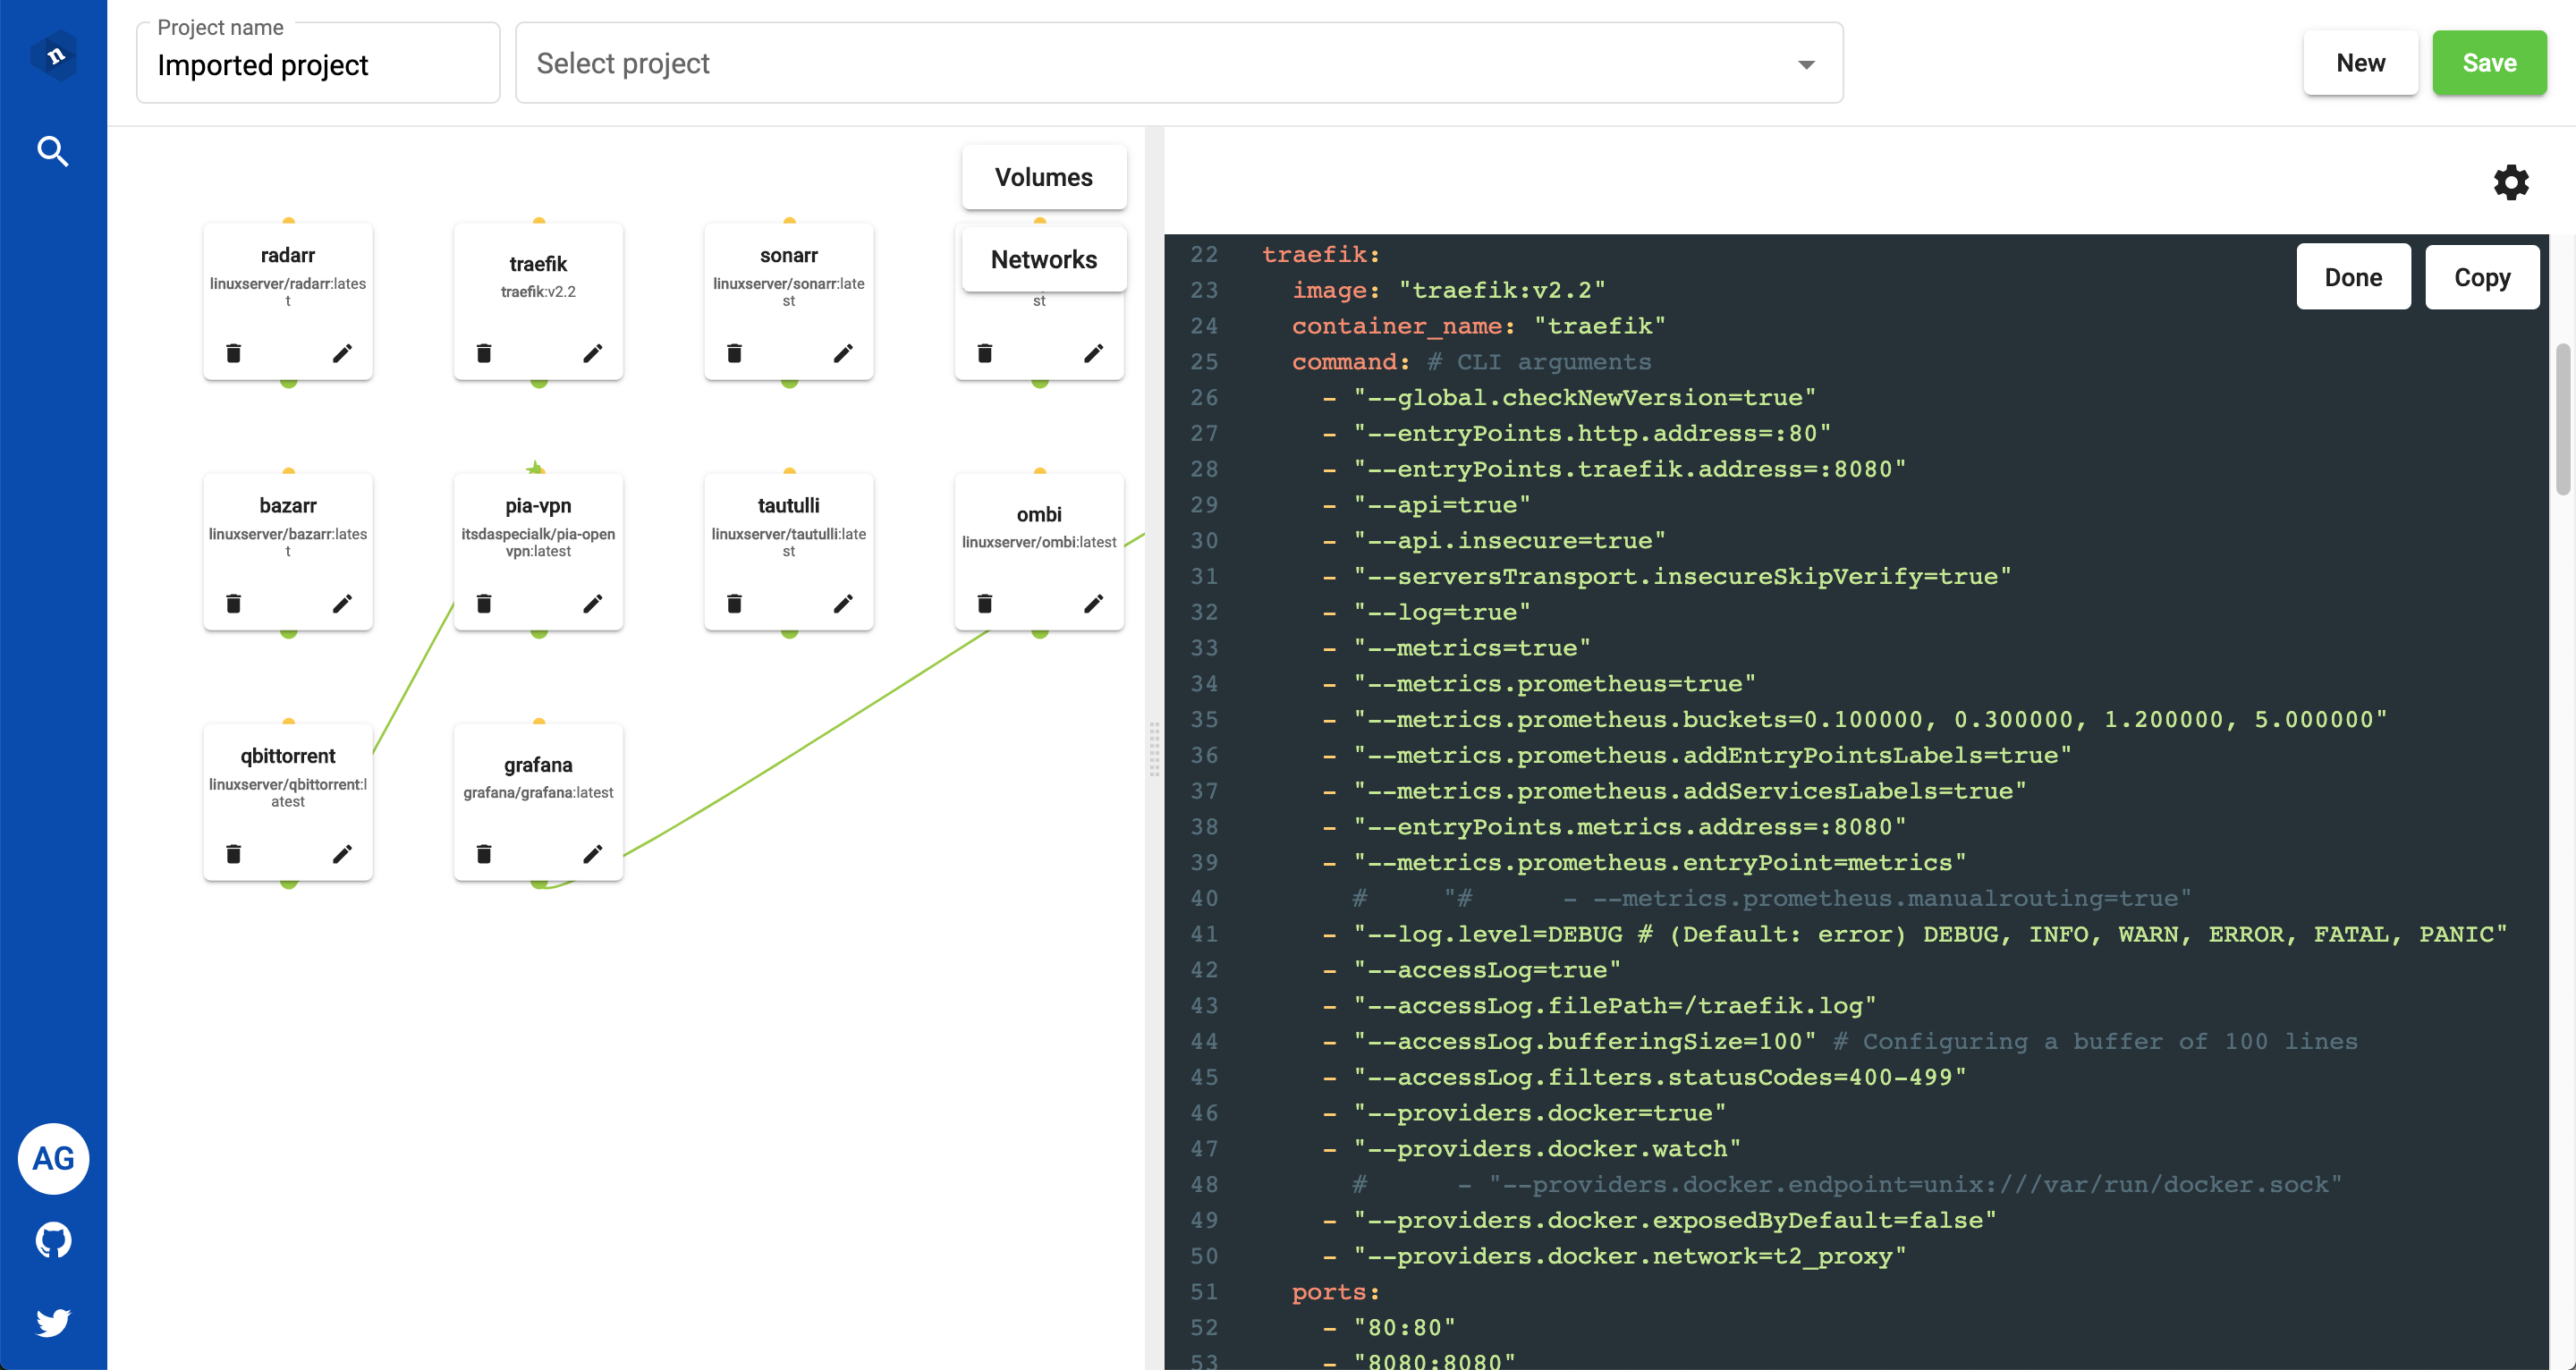Edit the pia-vpn service node
2576x1370 pixels.
pyautogui.click(x=592, y=603)
